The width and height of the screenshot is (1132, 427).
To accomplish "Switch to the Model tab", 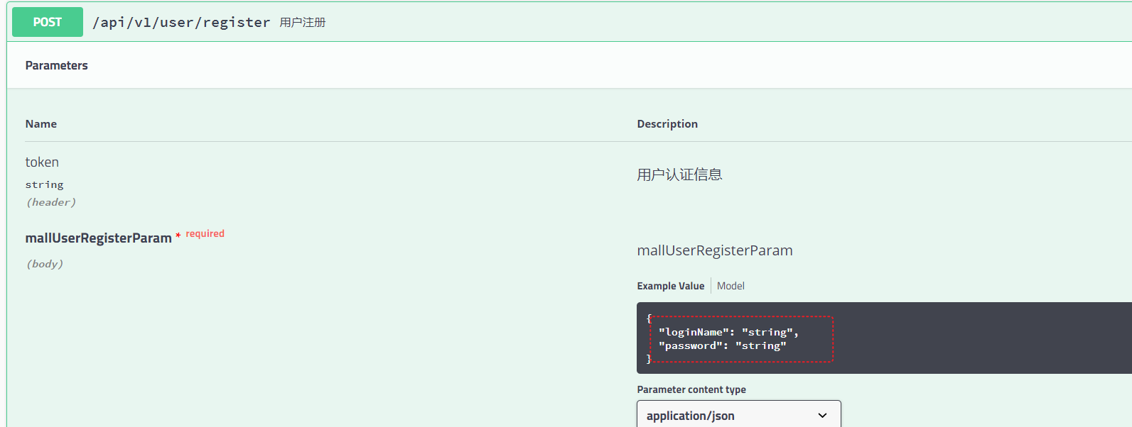I will pos(731,286).
